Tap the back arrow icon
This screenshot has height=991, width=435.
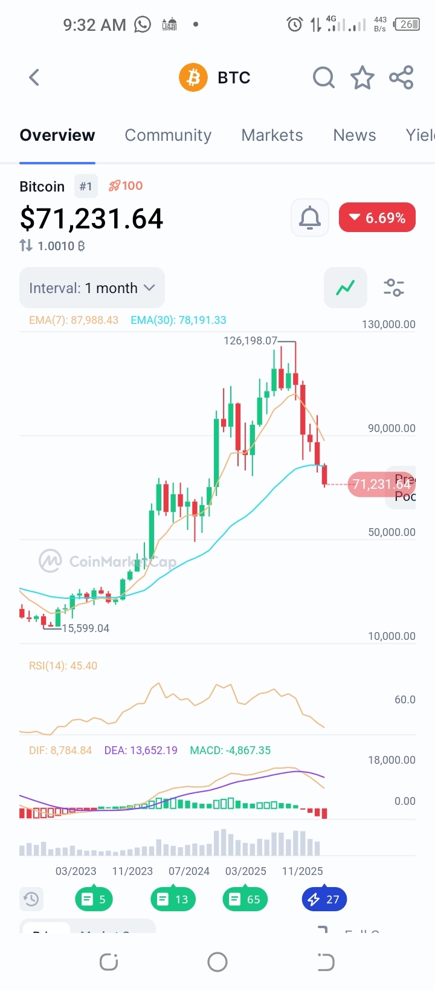tap(34, 77)
